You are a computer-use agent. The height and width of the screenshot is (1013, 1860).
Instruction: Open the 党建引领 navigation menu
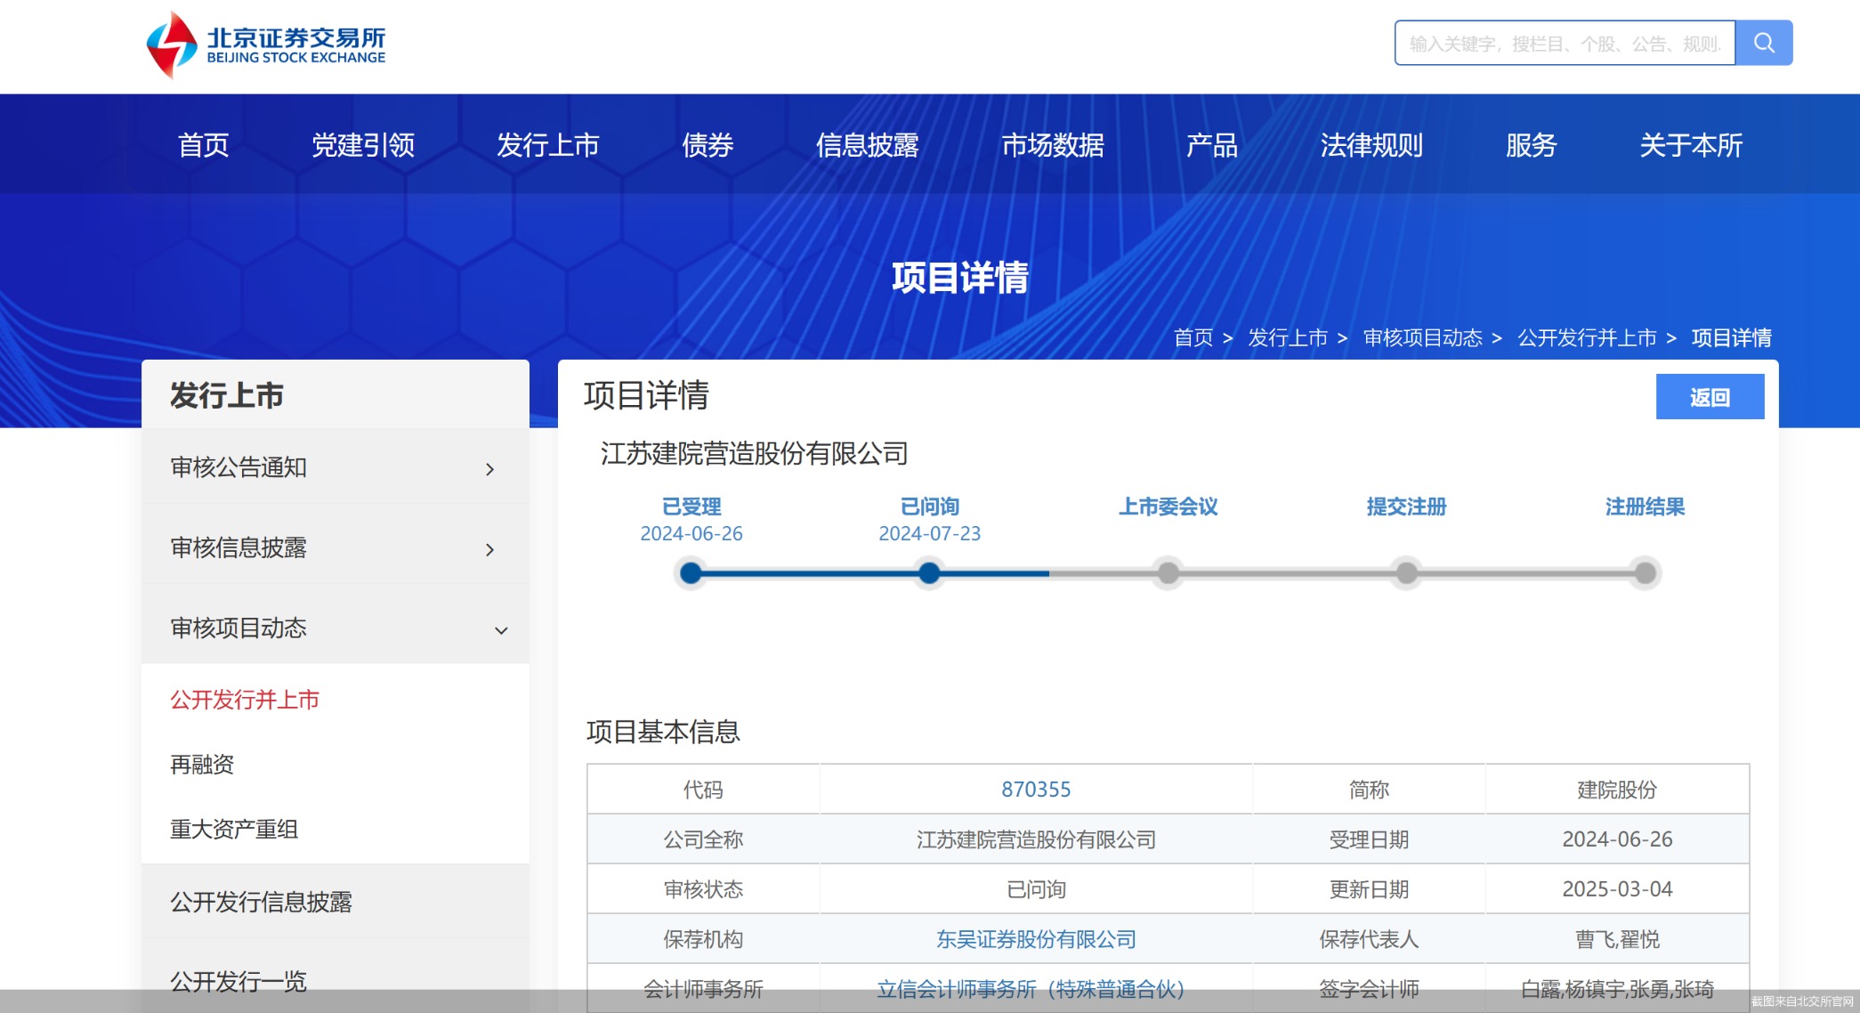coord(363,144)
